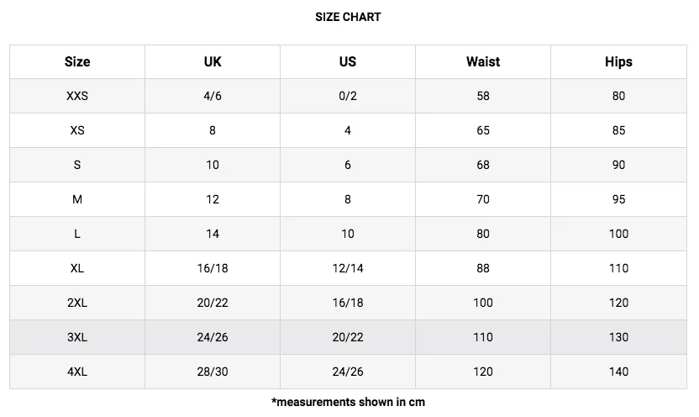Click the 2XL row label

(x=77, y=303)
